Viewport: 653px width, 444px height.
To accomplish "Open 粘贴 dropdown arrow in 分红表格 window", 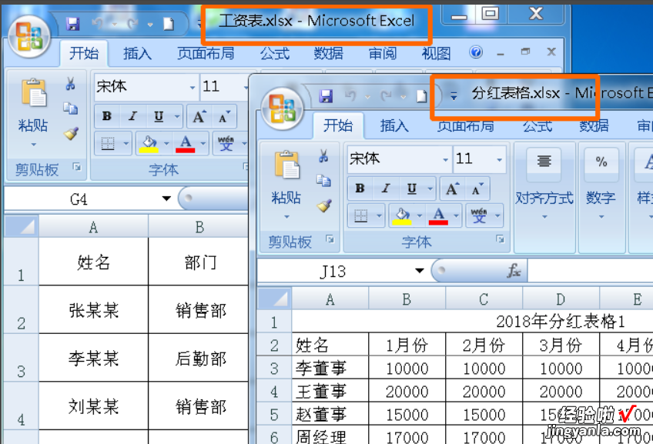I will point(286,217).
